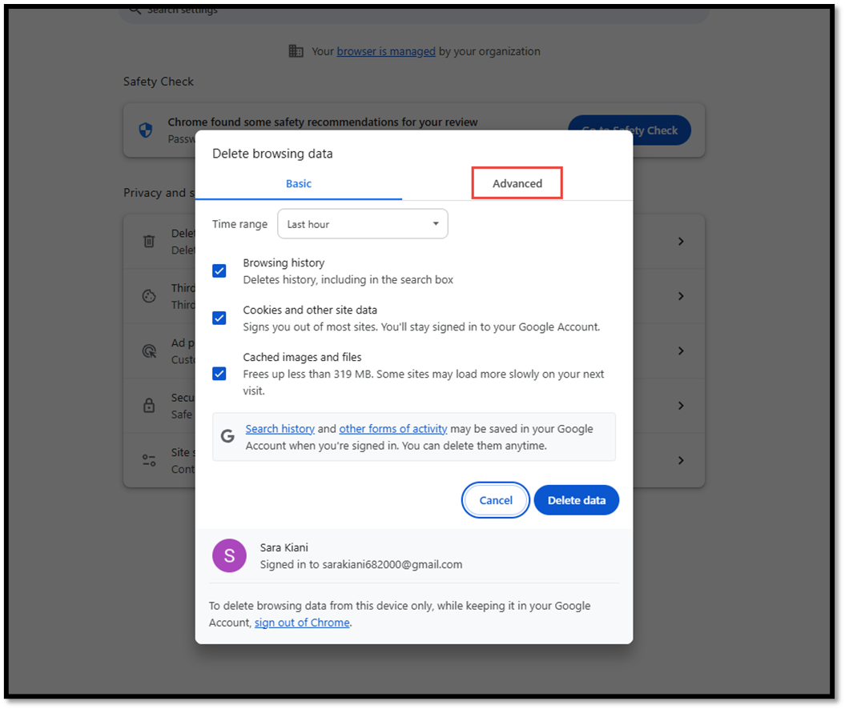Image resolution: width=845 pixels, height=709 pixels.
Task: Uncheck the Browsing history checkbox
Action: click(219, 270)
